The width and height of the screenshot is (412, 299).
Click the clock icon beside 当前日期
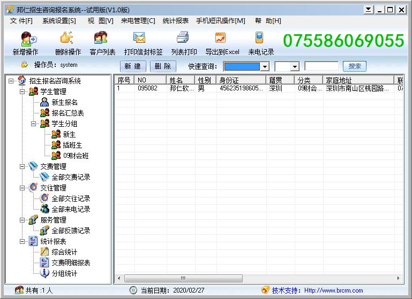pos(133,290)
